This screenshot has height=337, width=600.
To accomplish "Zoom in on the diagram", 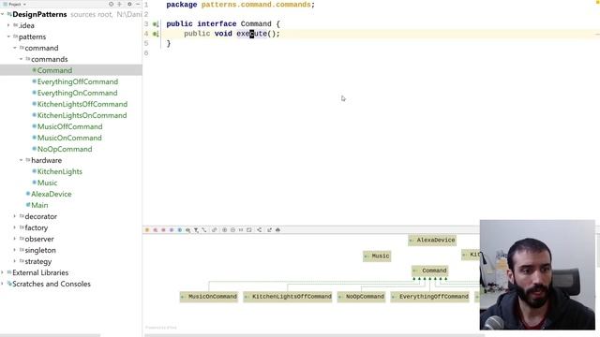I will (225, 230).
